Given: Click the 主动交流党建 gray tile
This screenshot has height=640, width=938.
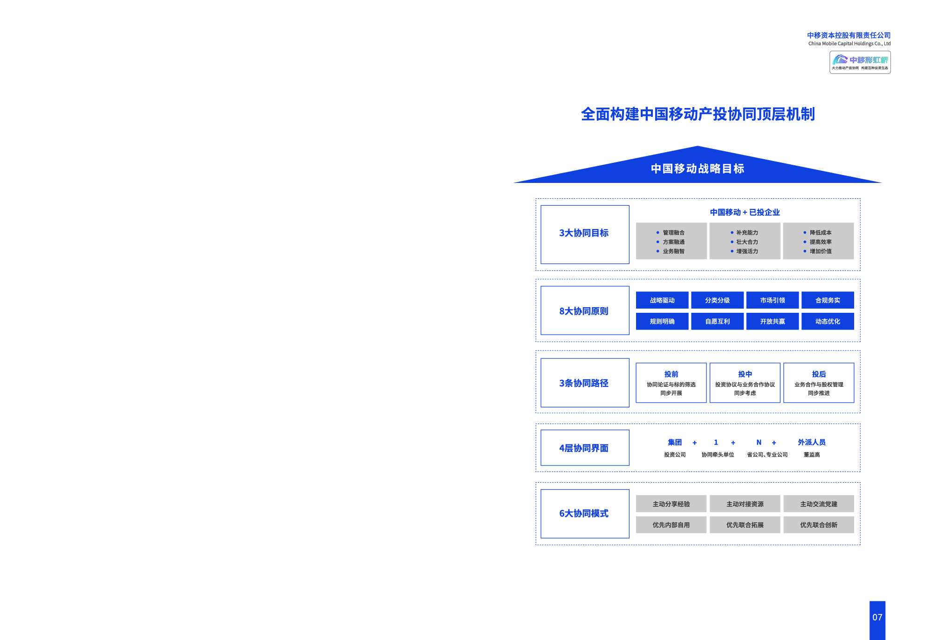Looking at the screenshot, I should coord(819,504).
